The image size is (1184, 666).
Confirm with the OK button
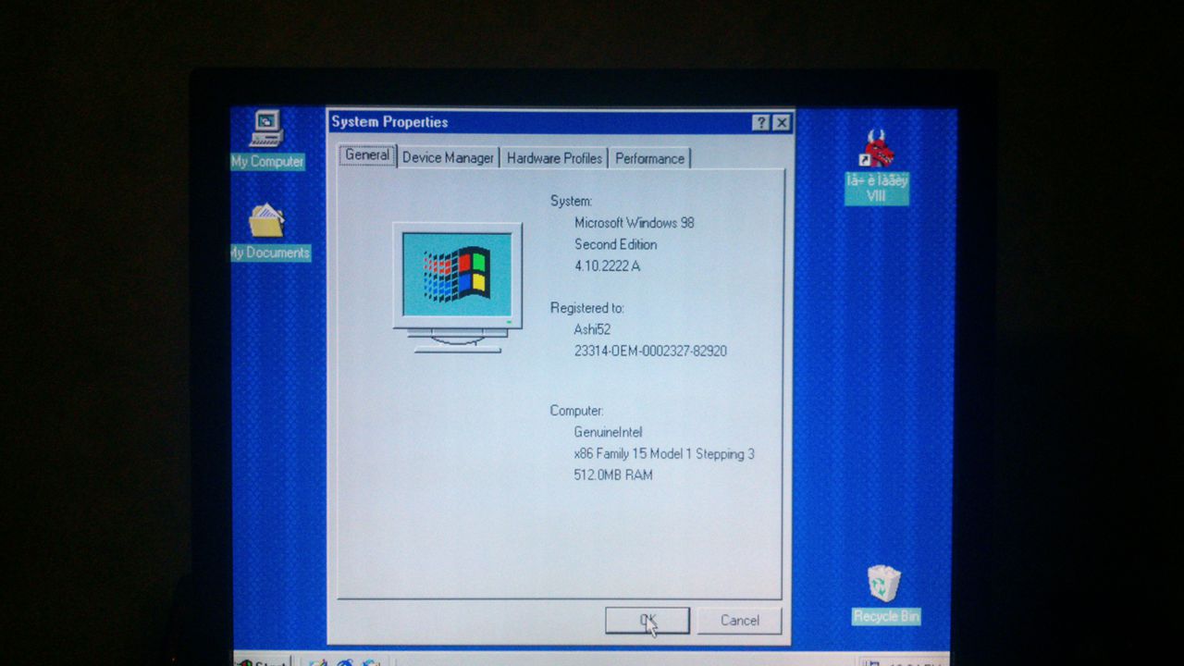point(647,621)
